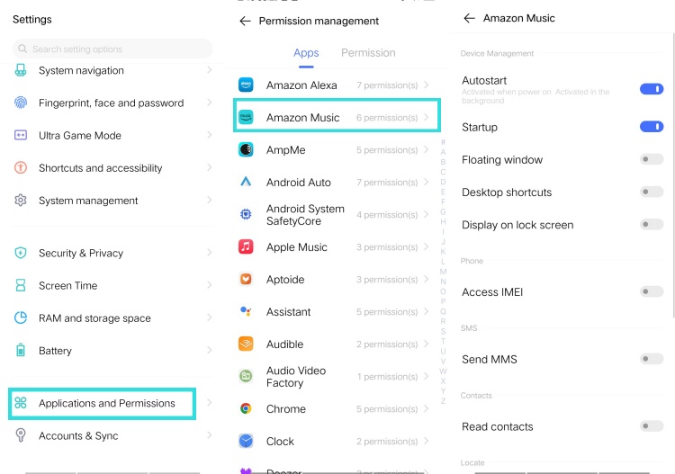Tap the Shortcuts and accessibility icon
675x474 pixels.
click(21, 167)
